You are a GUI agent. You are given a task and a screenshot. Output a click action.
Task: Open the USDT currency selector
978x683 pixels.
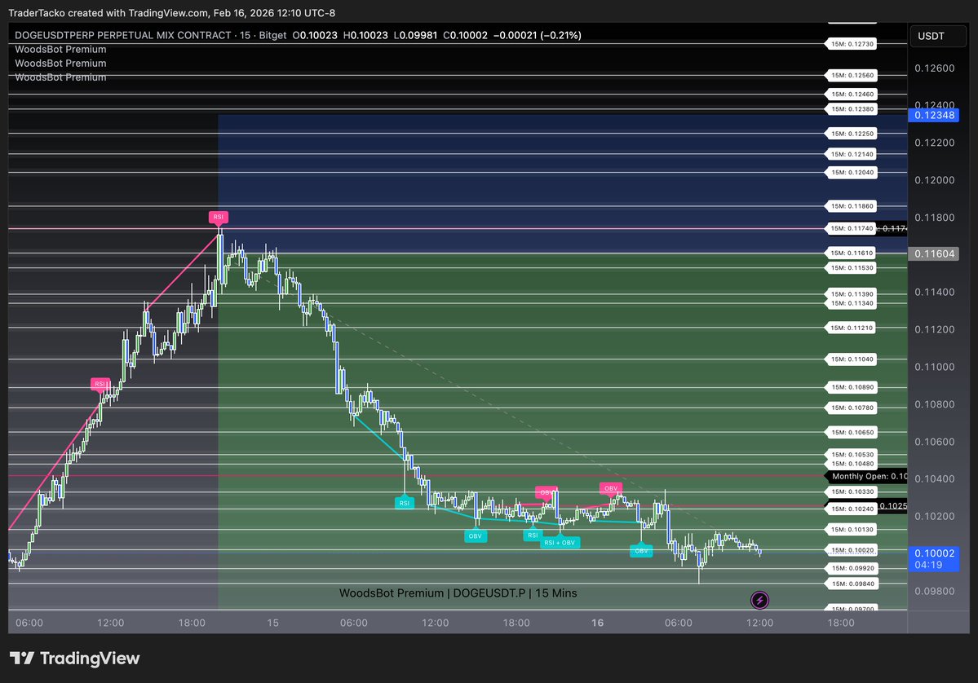click(x=937, y=36)
